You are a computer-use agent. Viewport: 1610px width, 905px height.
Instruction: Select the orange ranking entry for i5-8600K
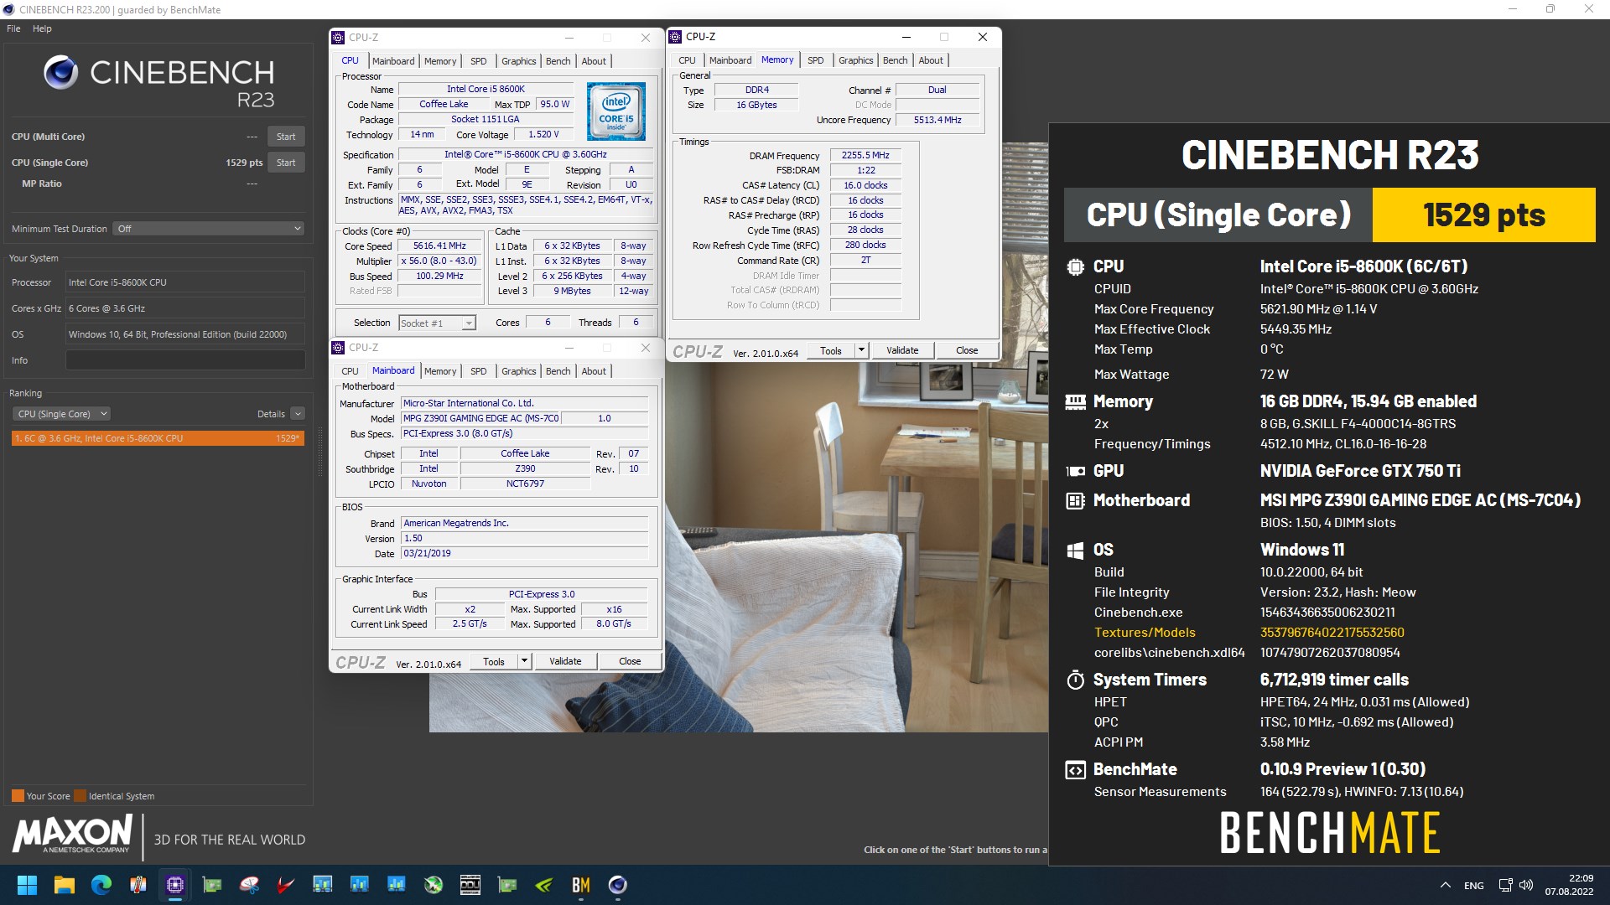(158, 438)
